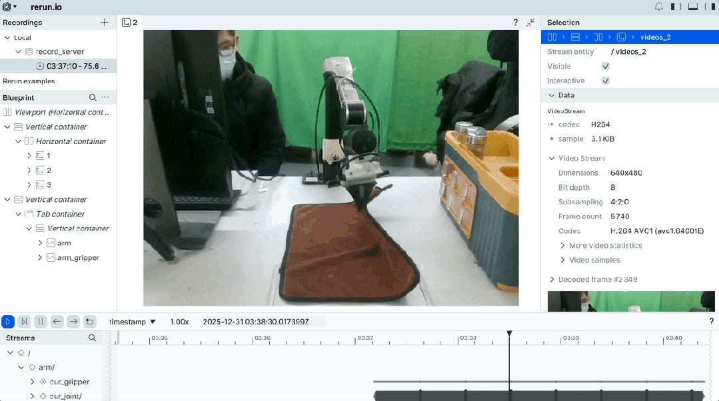Expand the cur_gripper stream entry
This screenshot has width=719, height=401.
tap(32, 382)
